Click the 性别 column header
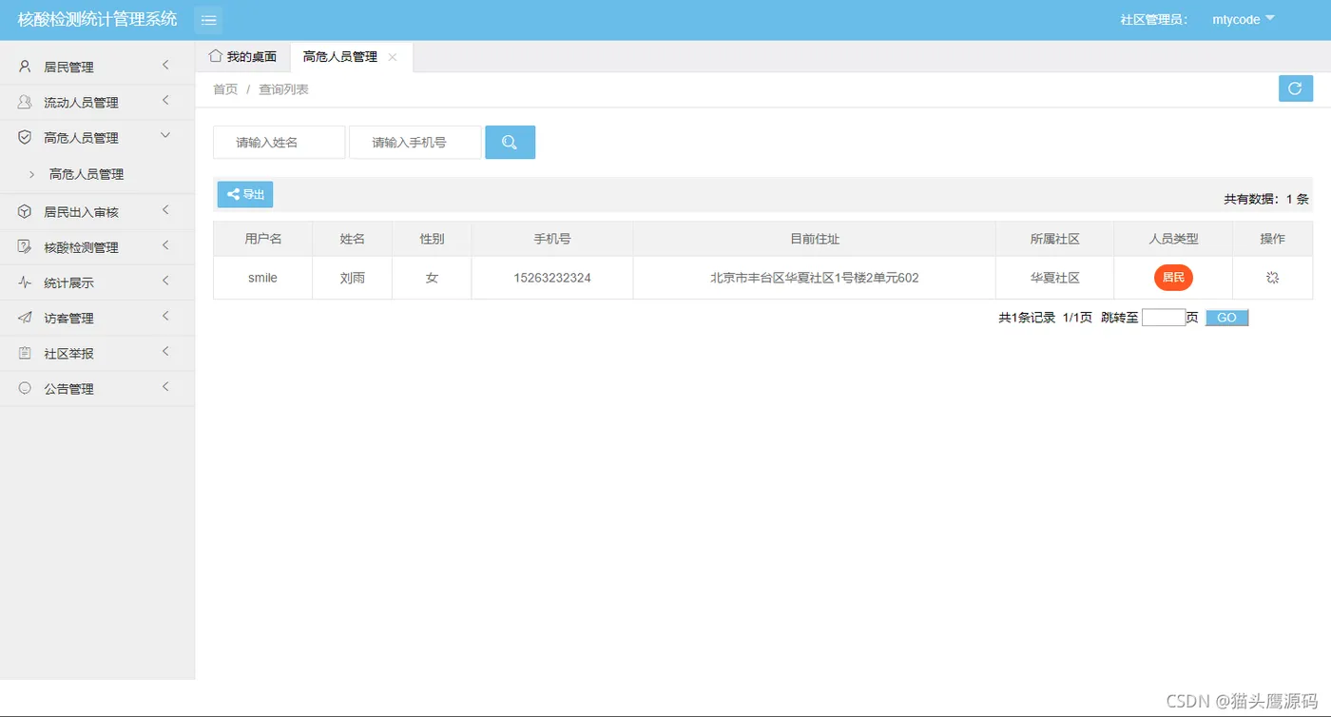 (x=432, y=239)
